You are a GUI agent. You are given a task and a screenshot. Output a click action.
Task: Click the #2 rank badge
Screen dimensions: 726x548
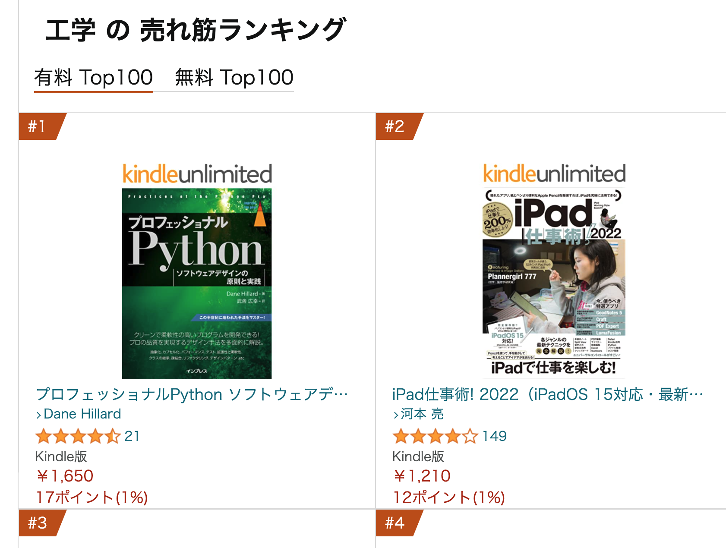tap(396, 126)
